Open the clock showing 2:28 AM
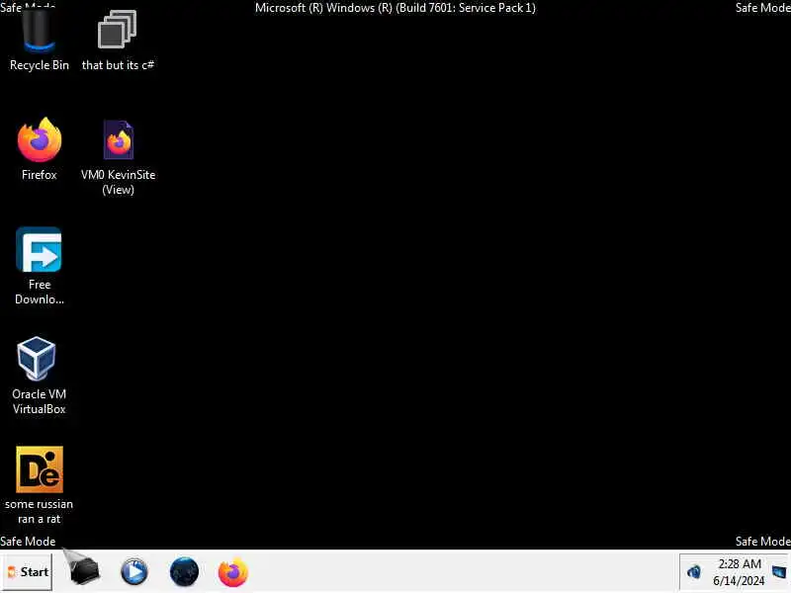The height and width of the screenshot is (593, 791). click(739, 572)
